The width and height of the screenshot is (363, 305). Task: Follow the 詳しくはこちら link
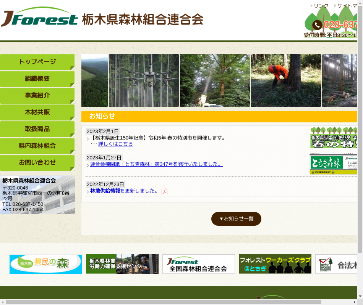[115, 144]
